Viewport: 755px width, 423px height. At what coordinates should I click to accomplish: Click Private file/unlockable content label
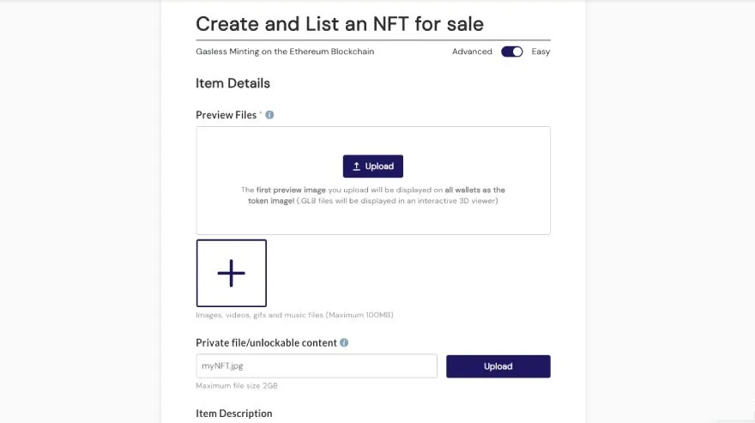pos(266,342)
